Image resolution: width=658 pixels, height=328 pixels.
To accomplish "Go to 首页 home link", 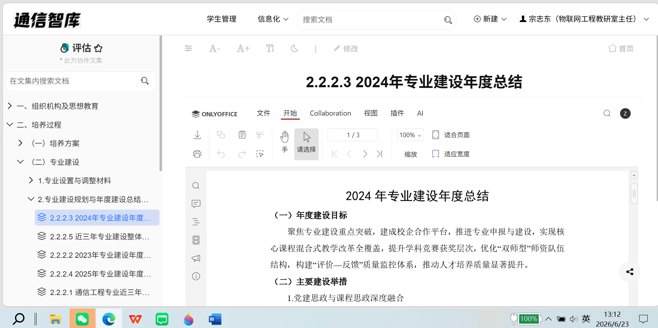I will click(x=621, y=49).
